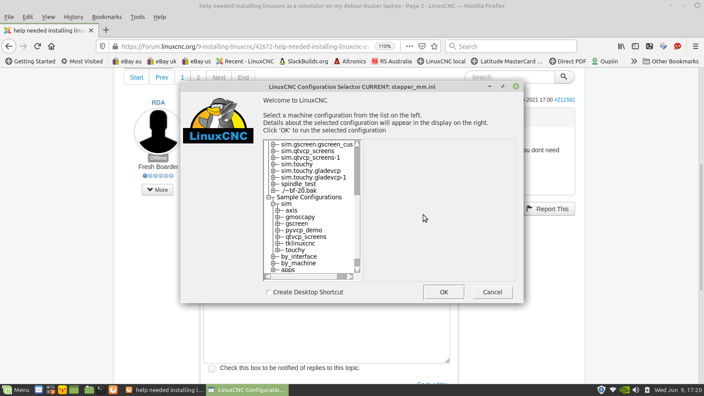
Task: Switch to the LinuxCNC Configuration taskbar window
Action: coord(247,390)
